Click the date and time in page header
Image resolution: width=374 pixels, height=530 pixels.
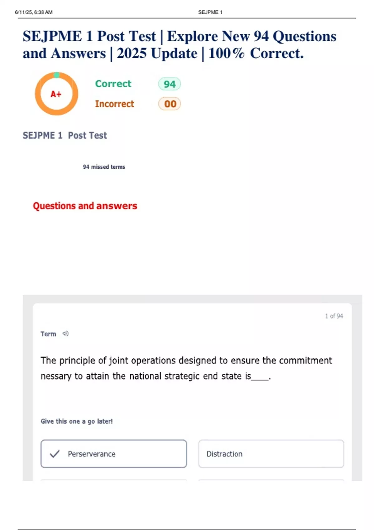coord(34,12)
